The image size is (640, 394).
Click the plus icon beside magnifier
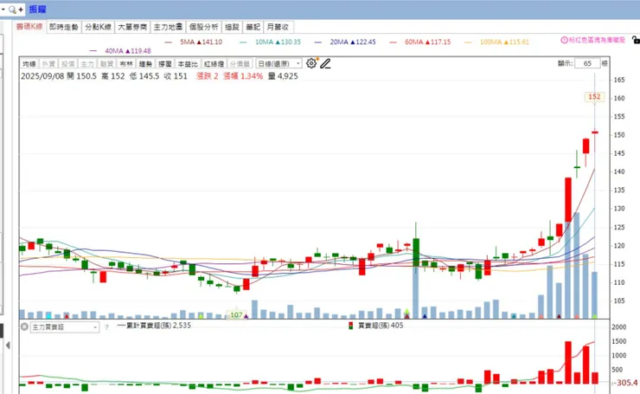[21, 10]
